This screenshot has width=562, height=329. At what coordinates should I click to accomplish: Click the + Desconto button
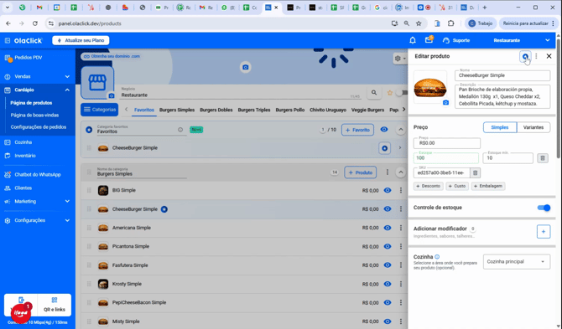point(429,186)
